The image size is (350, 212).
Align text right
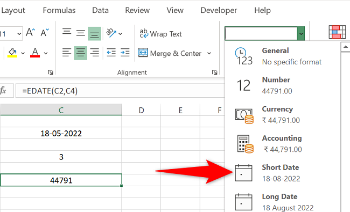95,53
